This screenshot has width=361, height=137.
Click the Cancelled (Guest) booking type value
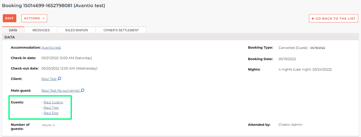[x=293, y=48]
